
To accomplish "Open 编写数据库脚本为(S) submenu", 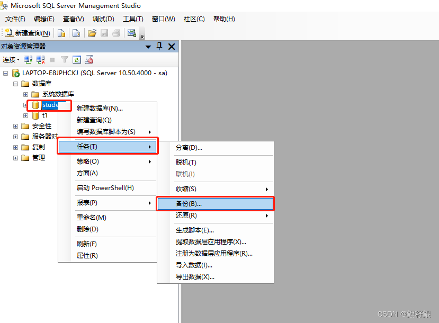I will click(107, 132).
